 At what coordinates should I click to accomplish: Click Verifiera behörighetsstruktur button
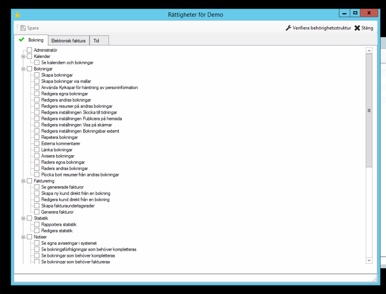click(x=318, y=28)
